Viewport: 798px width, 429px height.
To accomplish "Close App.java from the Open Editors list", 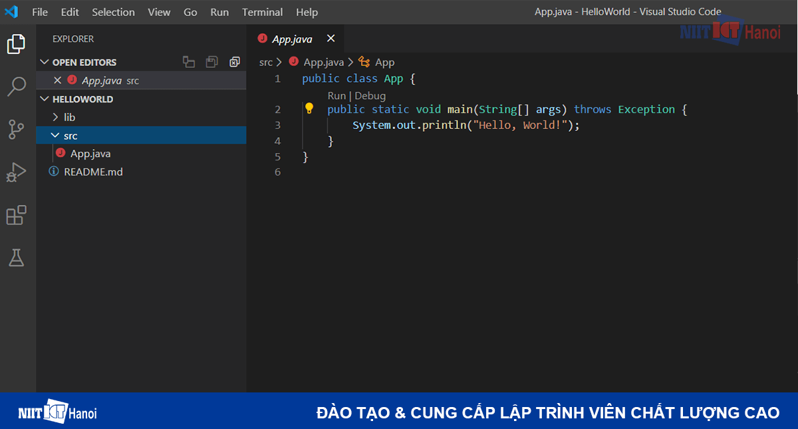I will pyautogui.click(x=56, y=80).
